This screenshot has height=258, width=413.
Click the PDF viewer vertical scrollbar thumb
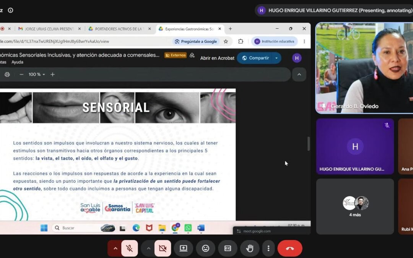coord(309,144)
